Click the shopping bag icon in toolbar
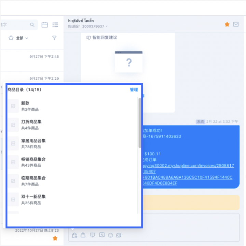 tap(83, 235)
